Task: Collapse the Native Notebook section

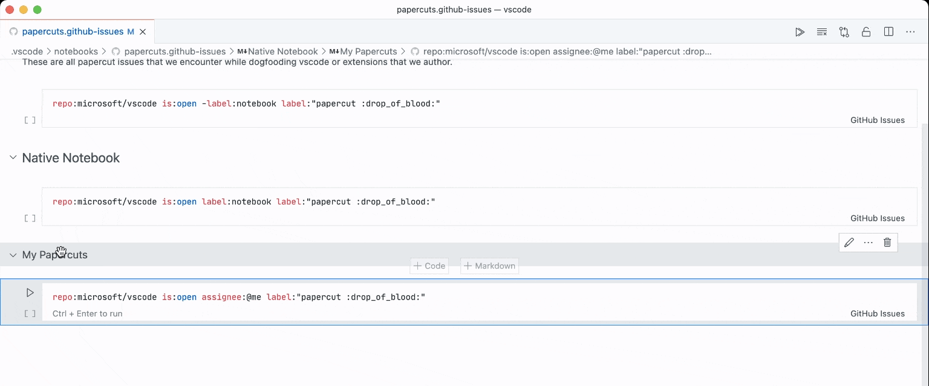Action: pyautogui.click(x=13, y=158)
